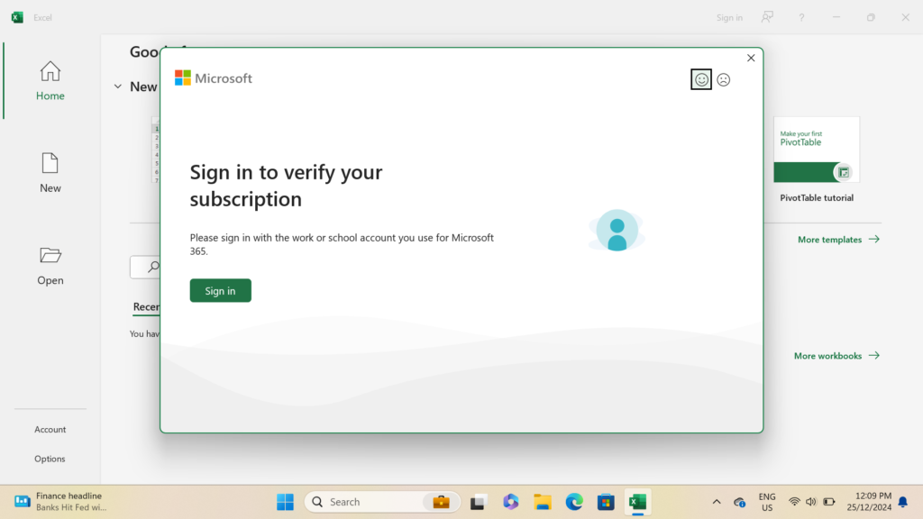The height and width of the screenshot is (519, 923).
Task: Open the Home tab in sidebar
Action: (x=50, y=80)
